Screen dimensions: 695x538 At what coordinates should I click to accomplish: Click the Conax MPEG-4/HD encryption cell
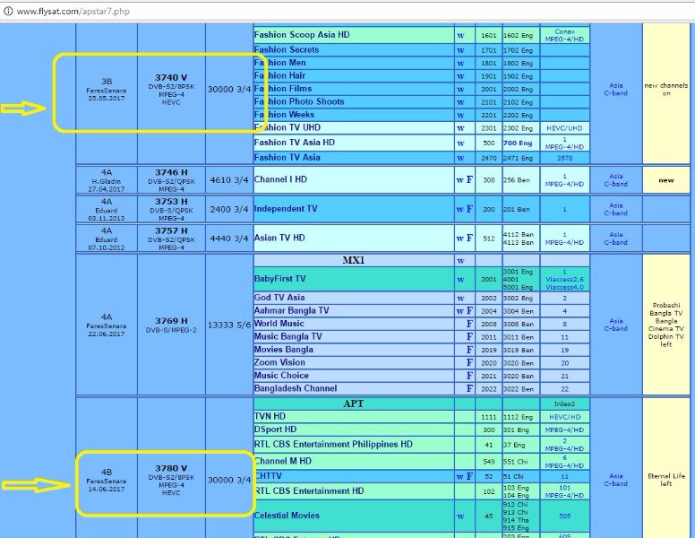tap(564, 36)
